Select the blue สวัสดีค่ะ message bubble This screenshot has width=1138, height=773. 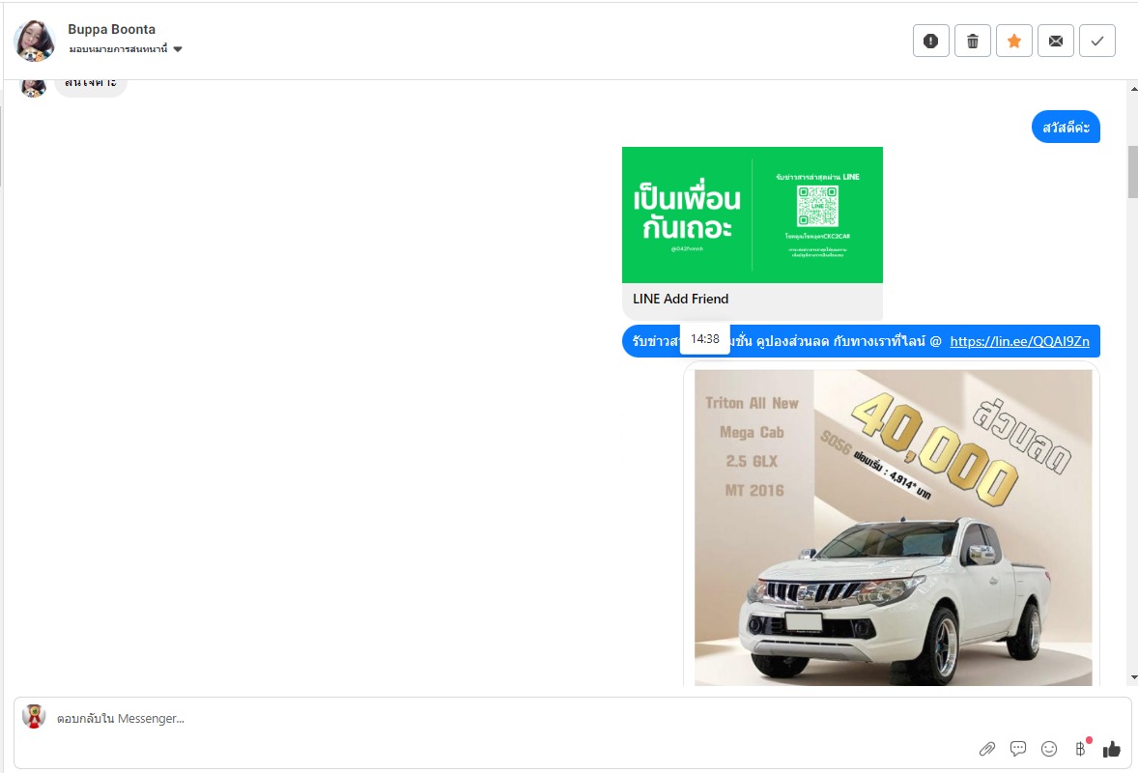click(x=1066, y=127)
